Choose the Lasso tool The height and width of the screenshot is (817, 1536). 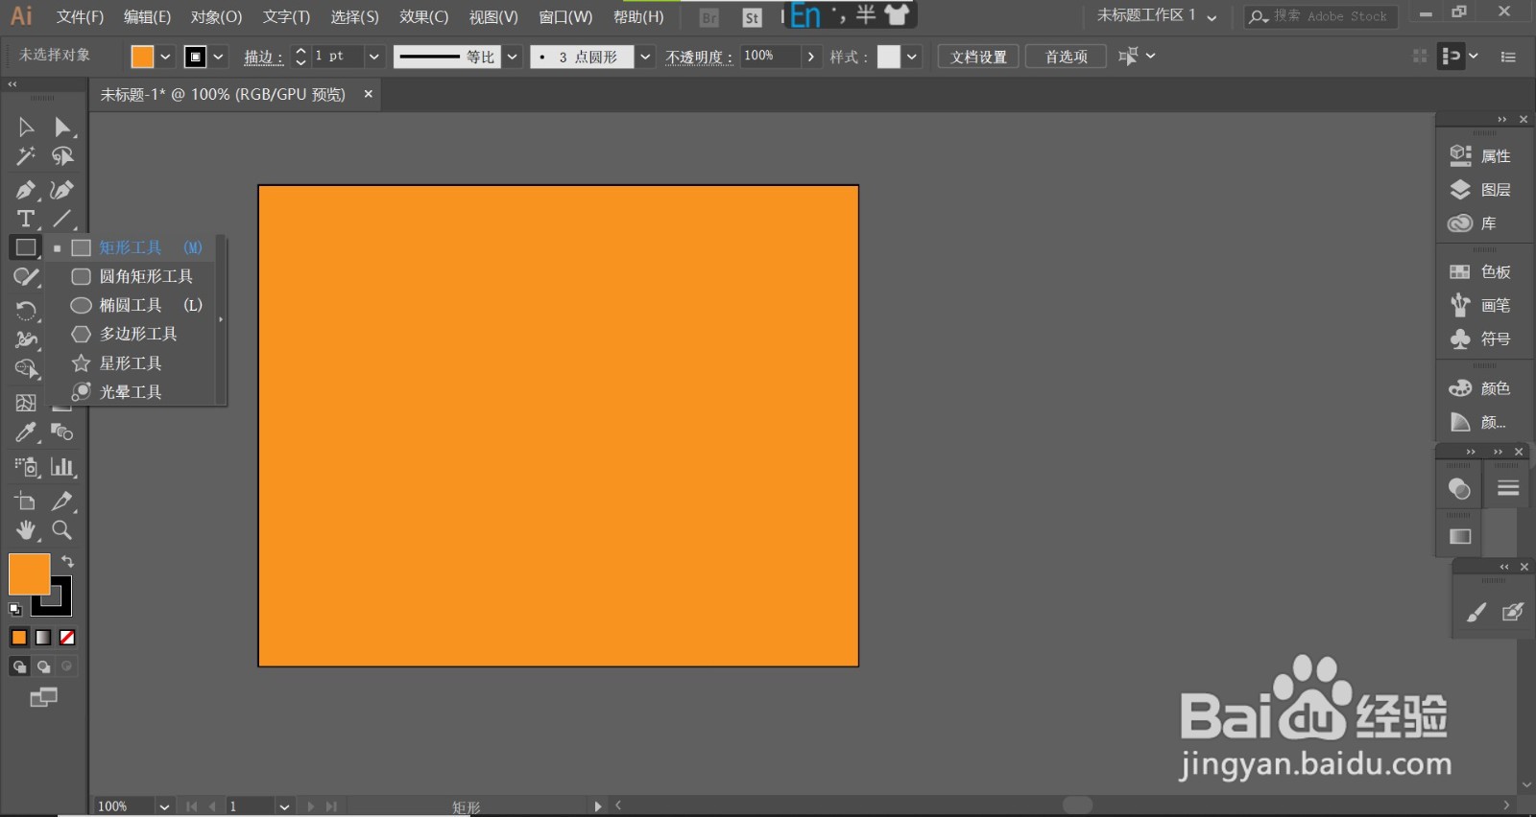point(62,155)
